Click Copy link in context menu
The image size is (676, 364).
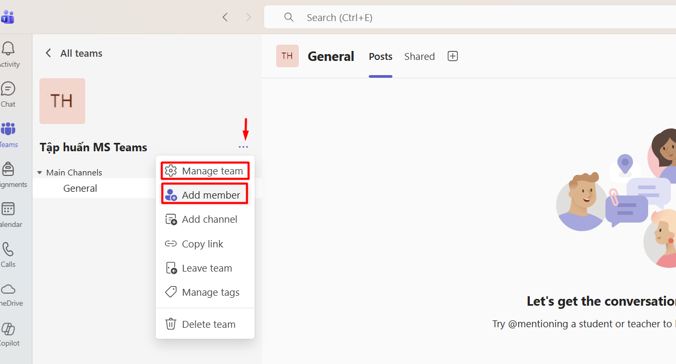203,244
